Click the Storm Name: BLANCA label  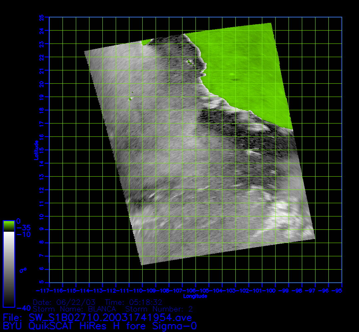(74, 309)
